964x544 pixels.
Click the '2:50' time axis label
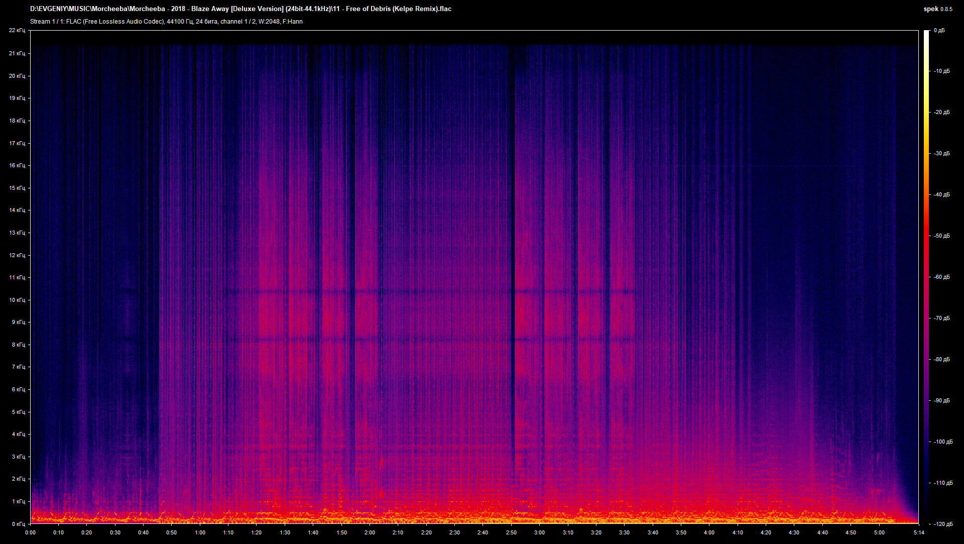(x=511, y=532)
